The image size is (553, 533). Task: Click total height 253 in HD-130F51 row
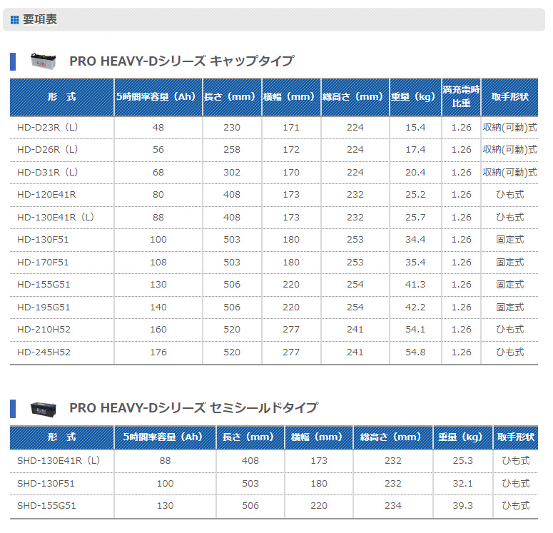point(355,240)
